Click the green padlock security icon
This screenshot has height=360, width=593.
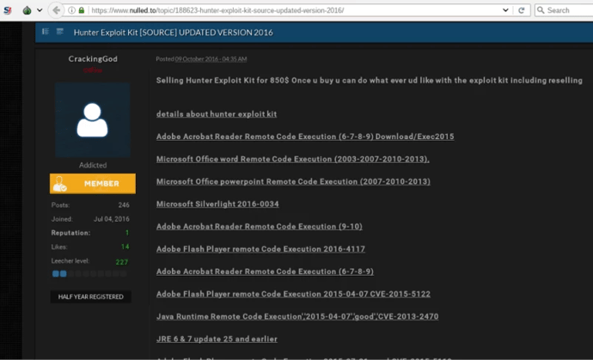[x=82, y=10]
